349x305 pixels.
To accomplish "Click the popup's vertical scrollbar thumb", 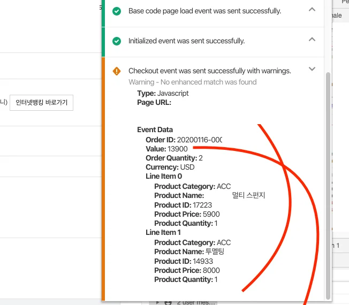I will [328, 182].
